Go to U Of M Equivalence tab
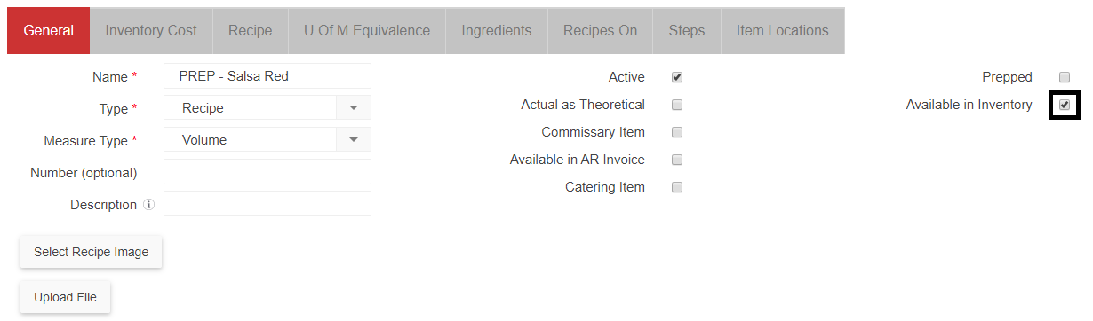This screenshot has width=1093, height=321. [367, 30]
